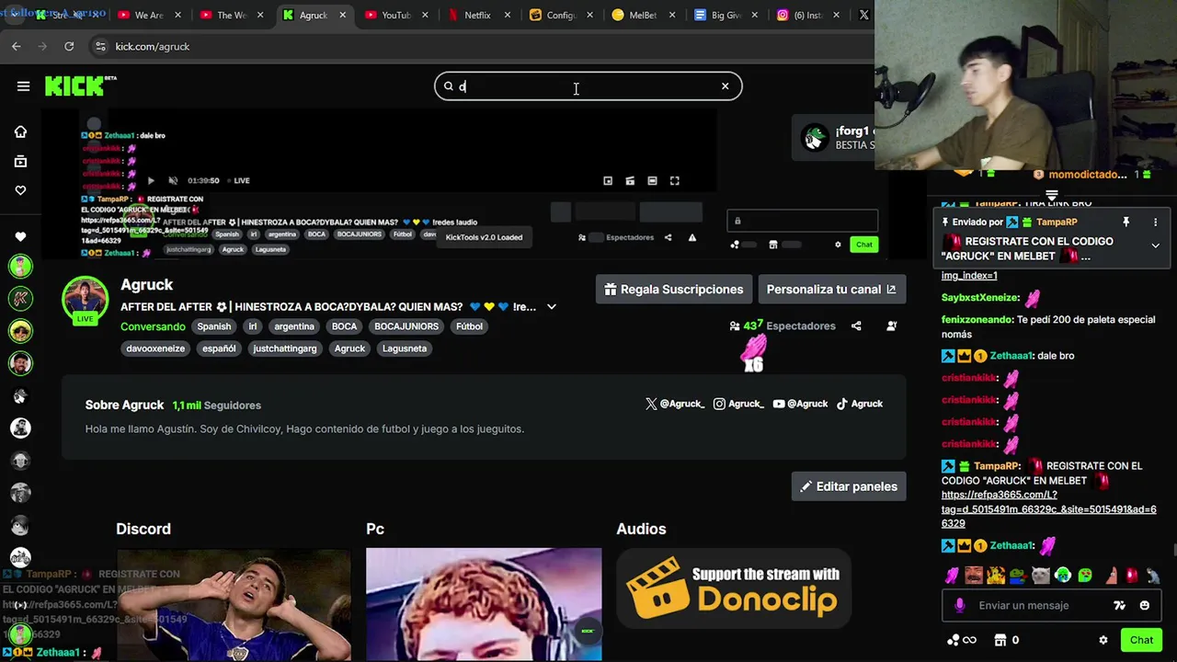Go back in browser history
Viewport: 1177px width, 662px height.
click(x=17, y=46)
